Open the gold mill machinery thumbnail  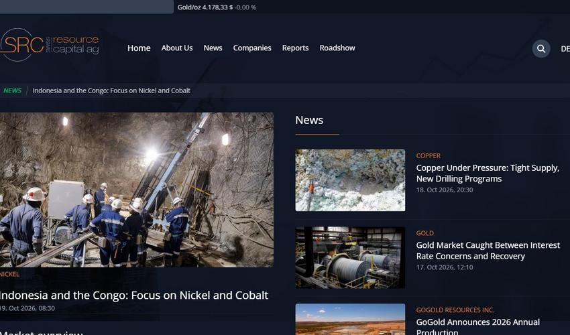pos(350,257)
